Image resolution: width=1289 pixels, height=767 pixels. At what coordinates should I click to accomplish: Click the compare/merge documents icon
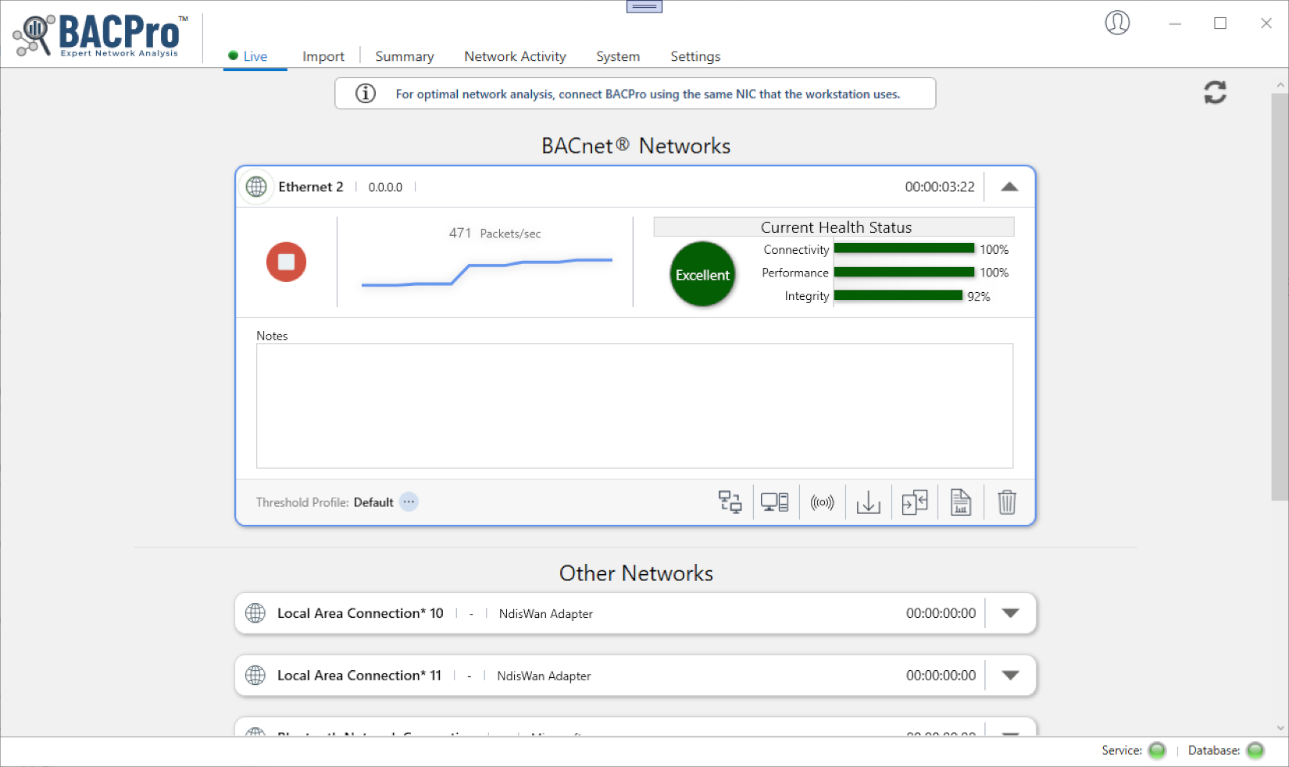(x=915, y=502)
